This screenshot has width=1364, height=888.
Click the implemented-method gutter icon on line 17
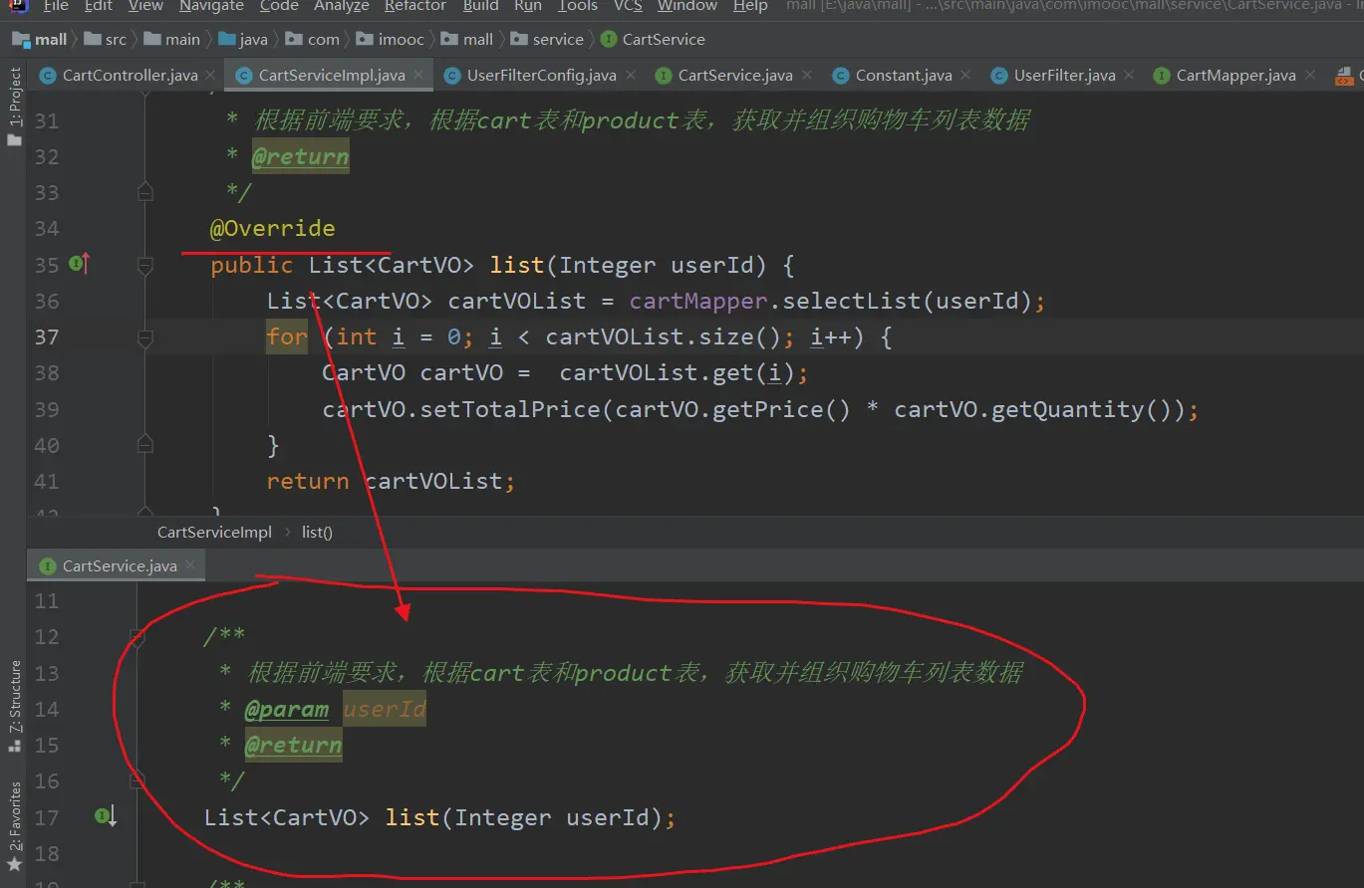[x=105, y=816]
